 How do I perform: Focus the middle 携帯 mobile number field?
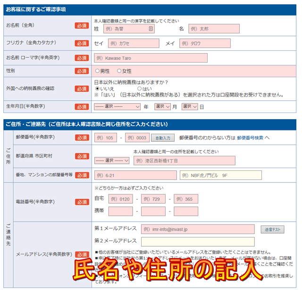click(x=153, y=211)
